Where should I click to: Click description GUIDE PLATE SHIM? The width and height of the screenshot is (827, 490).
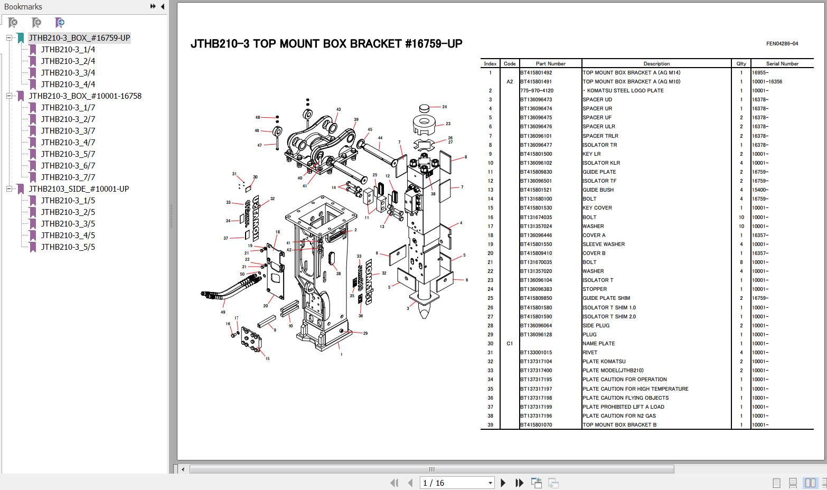tap(606, 298)
